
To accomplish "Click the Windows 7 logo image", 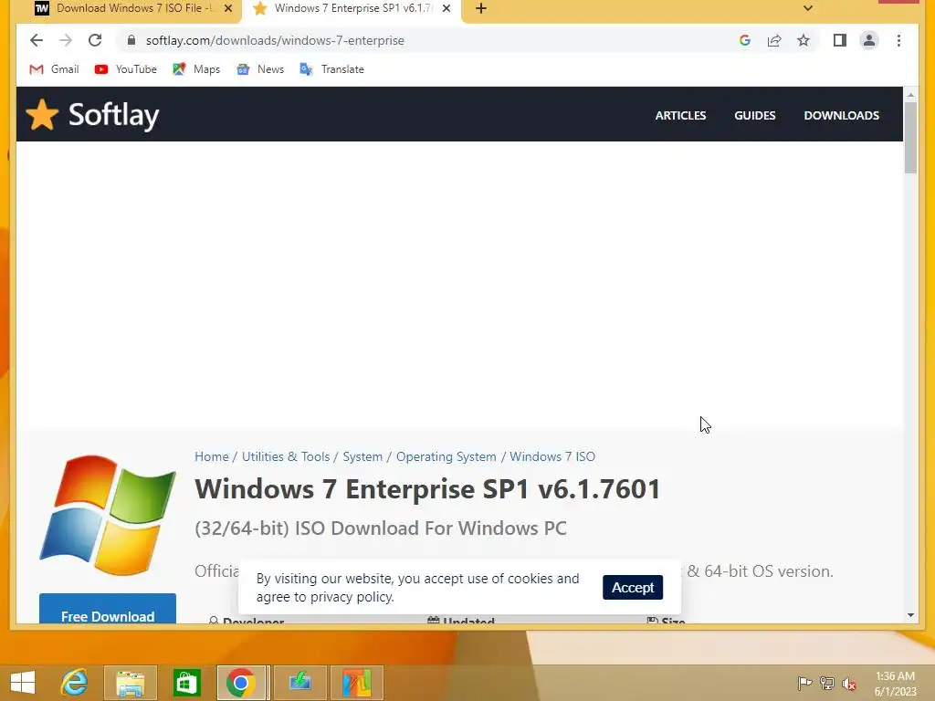I will point(108,516).
